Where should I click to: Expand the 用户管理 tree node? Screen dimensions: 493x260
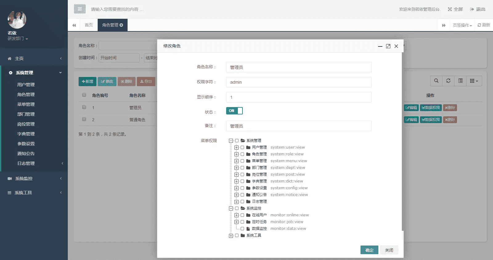click(236, 148)
